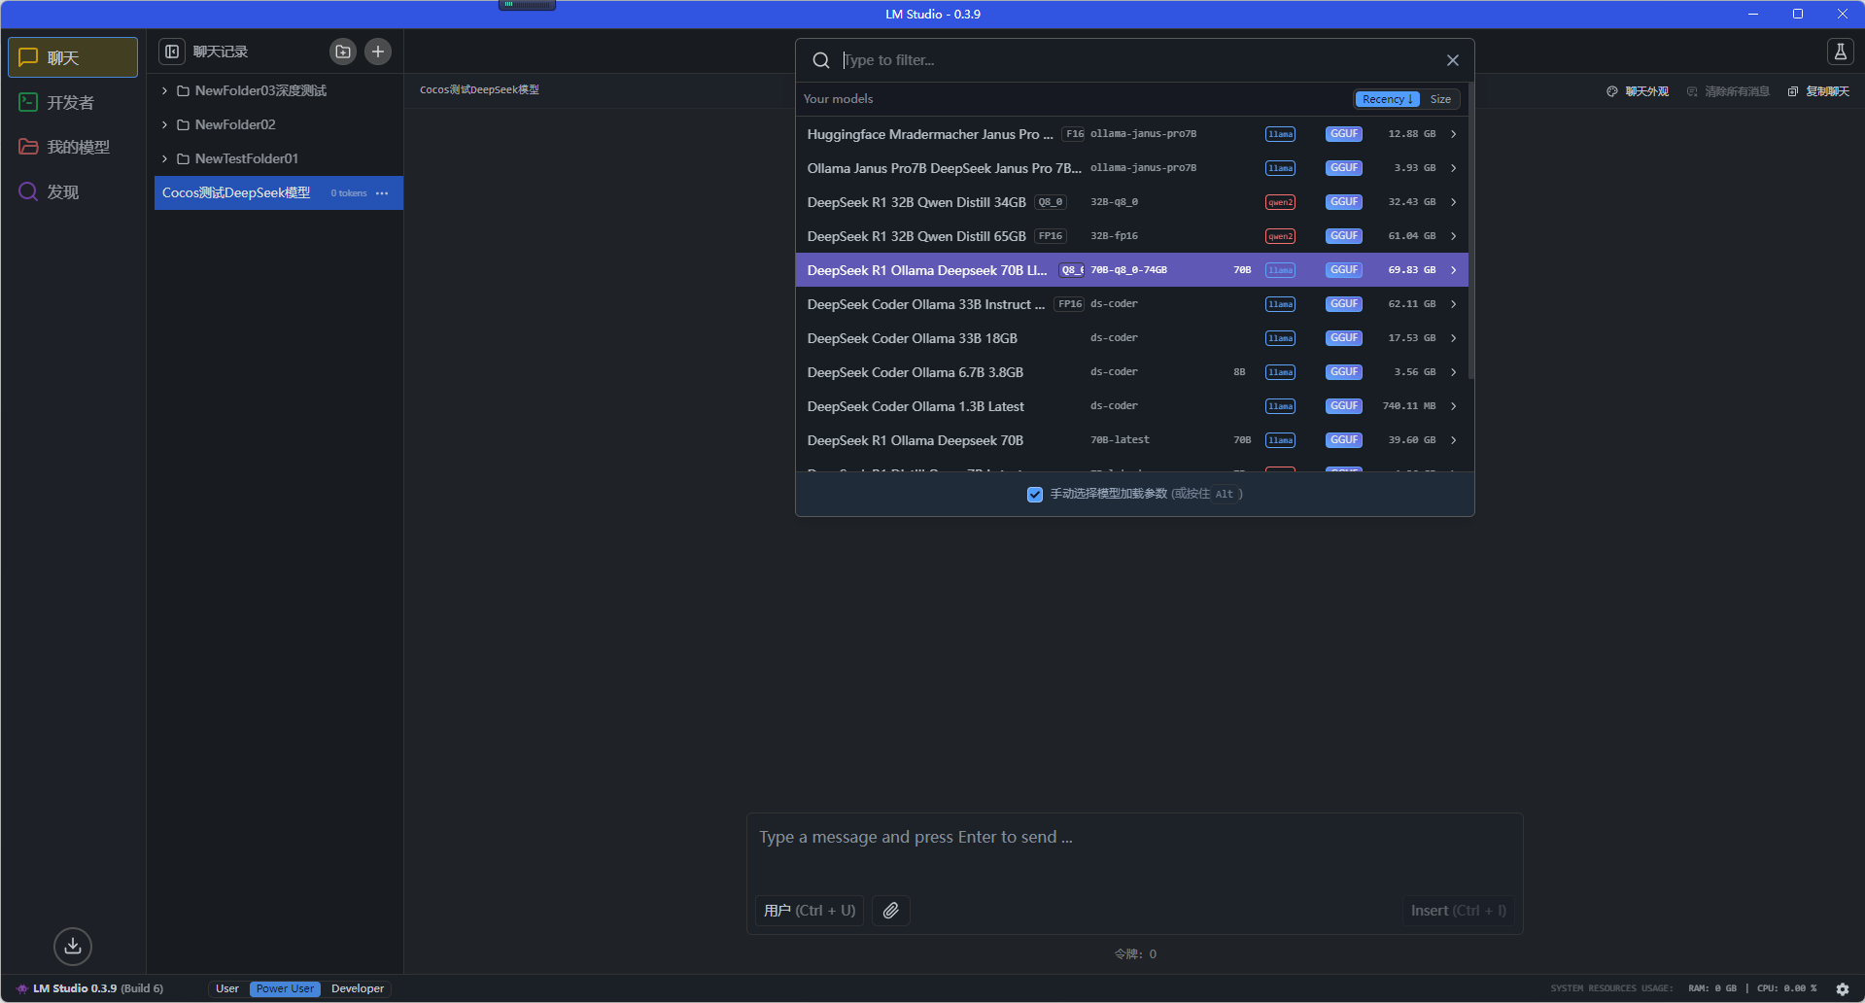Attach a file with the paperclip icon
This screenshot has height=1003, width=1865.
click(x=891, y=911)
